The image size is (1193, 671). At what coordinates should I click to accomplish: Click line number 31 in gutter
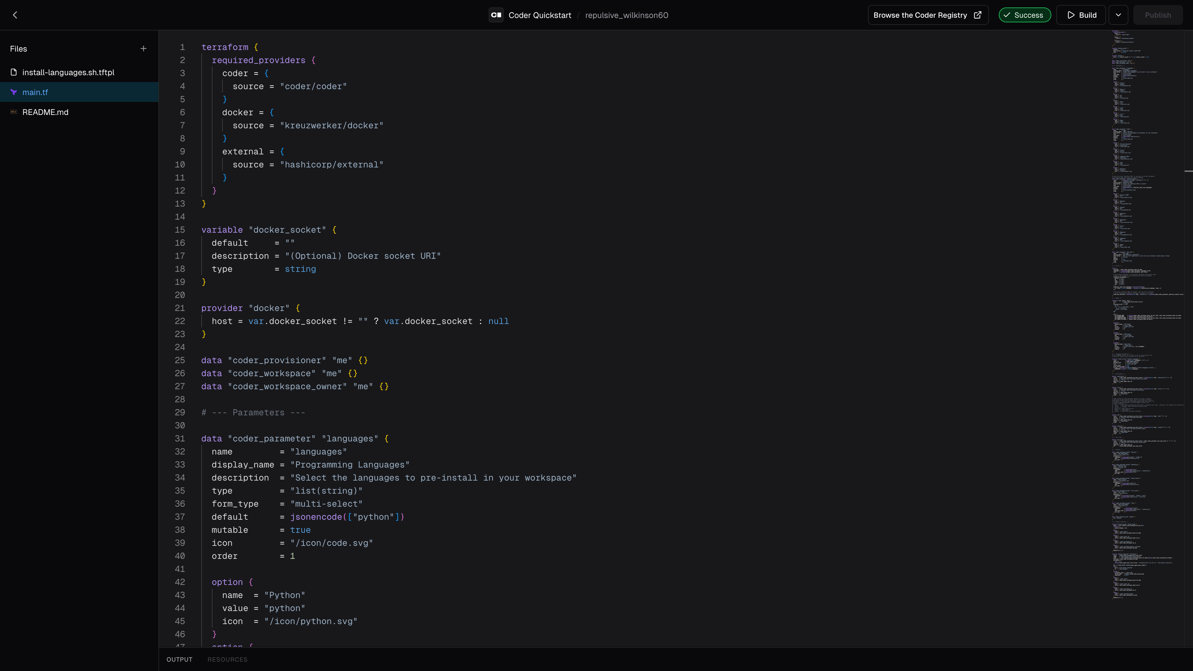pyautogui.click(x=180, y=439)
